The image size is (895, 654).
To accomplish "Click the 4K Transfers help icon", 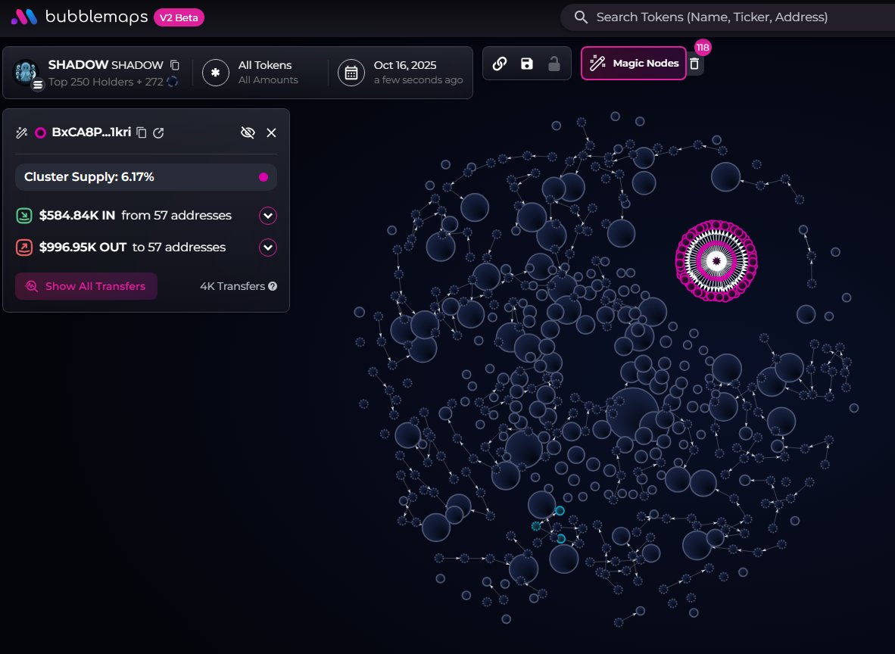I will (x=273, y=286).
